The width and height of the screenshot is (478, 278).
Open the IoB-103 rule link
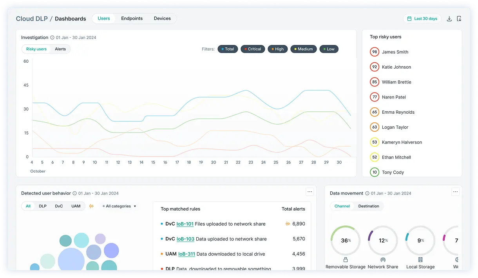(185, 239)
